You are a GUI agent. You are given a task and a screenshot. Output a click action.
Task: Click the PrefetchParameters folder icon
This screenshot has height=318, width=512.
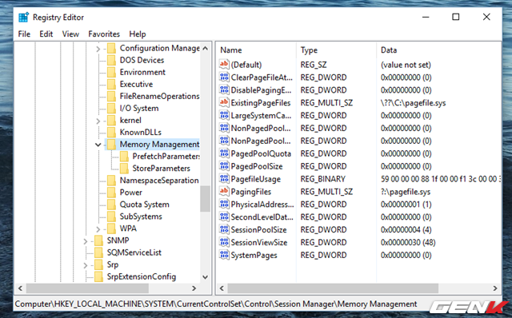click(124, 157)
